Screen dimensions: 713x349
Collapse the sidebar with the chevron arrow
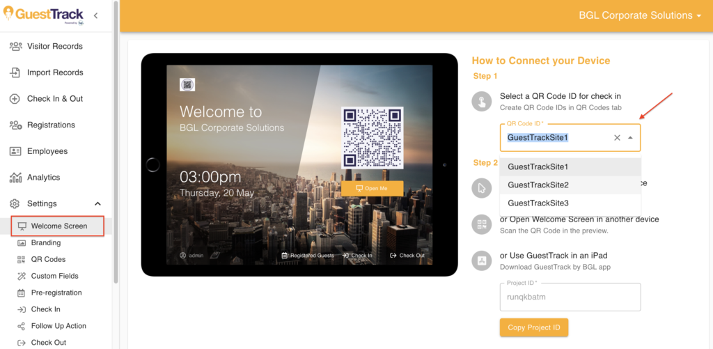(x=95, y=15)
